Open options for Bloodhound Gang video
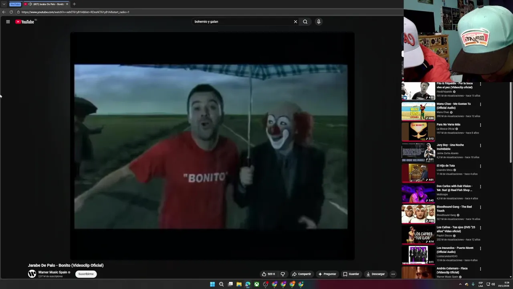This screenshot has height=289, width=513. [480, 207]
